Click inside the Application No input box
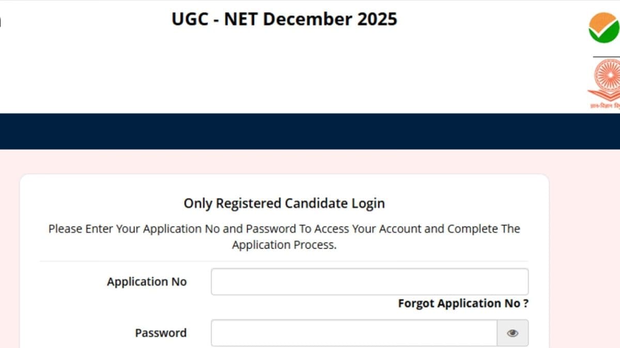This screenshot has height=348, width=620. point(369,281)
